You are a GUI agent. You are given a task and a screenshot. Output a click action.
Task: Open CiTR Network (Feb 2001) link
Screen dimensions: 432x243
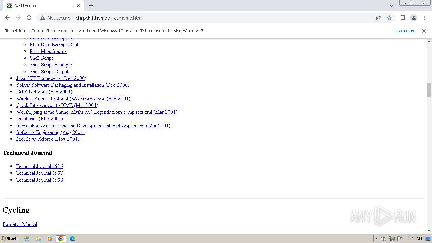click(x=44, y=92)
